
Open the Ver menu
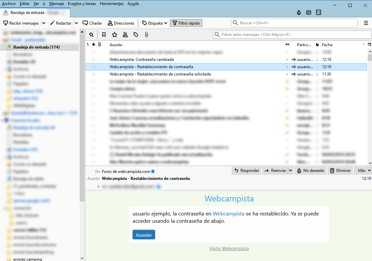(36, 4)
